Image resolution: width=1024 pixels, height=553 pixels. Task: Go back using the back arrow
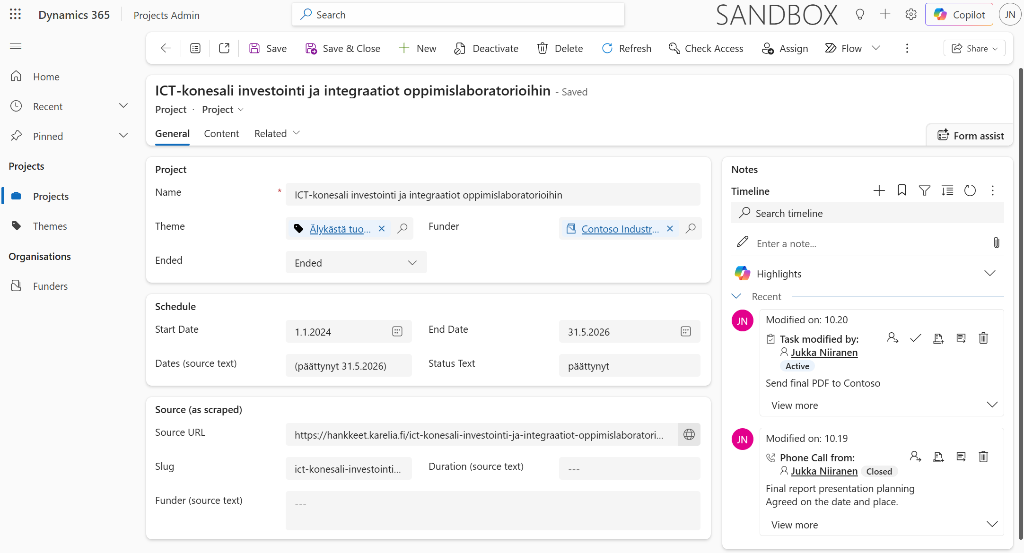(x=166, y=48)
